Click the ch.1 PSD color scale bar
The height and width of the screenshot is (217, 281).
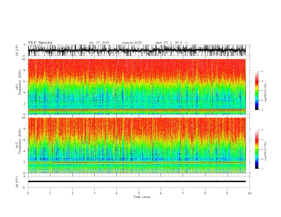point(257,91)
